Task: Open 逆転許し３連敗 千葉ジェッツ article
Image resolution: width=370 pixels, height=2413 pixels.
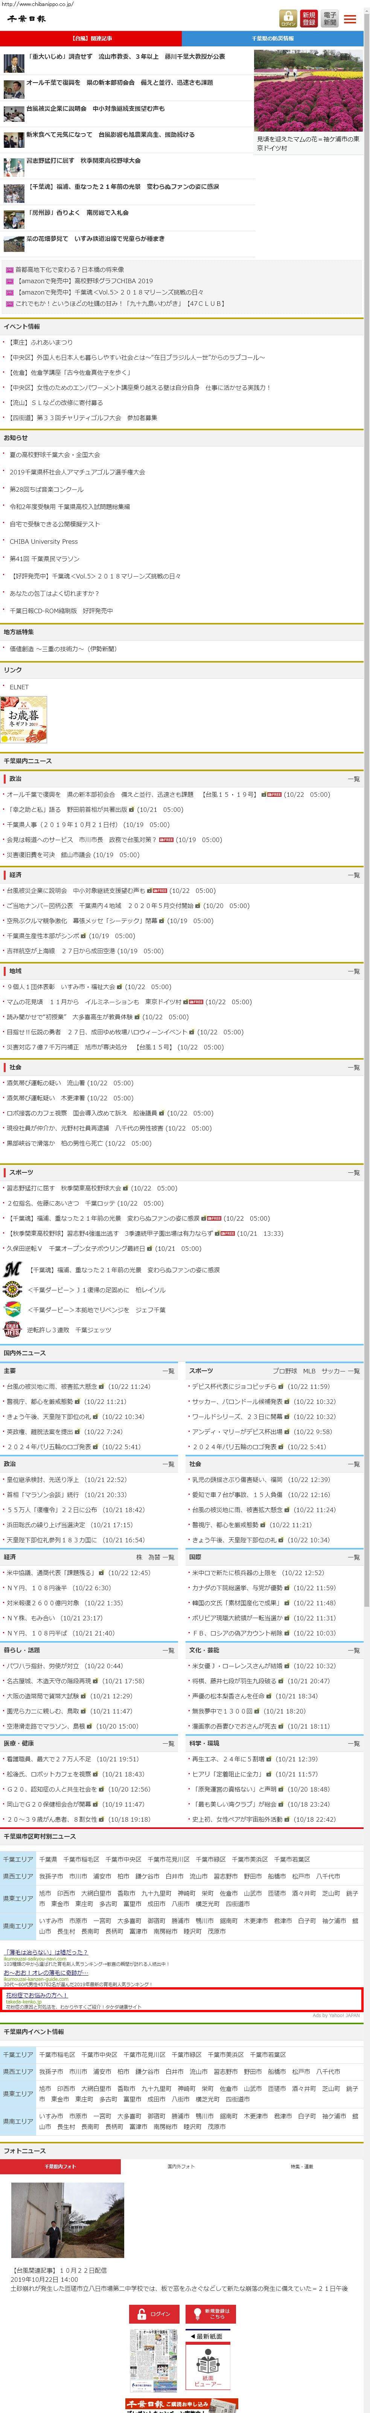Action: (69, 1329)
